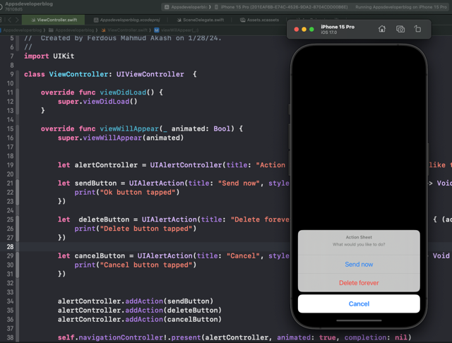Click 'viewDidLoad' in the override func line
The image size is (452, 343).
pyautogui.click(x=123, y=92)
